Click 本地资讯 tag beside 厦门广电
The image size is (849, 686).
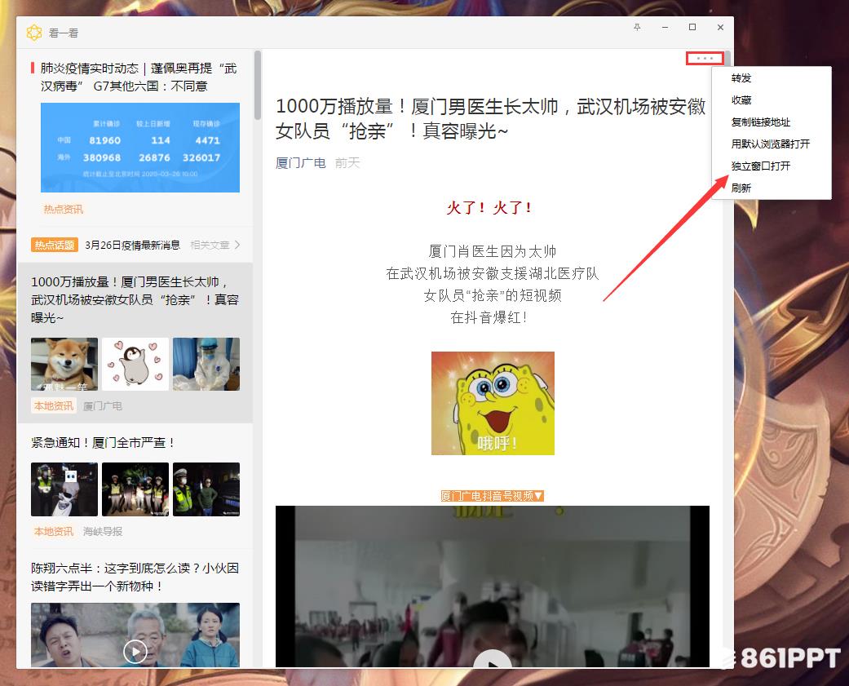click(54, 405)
